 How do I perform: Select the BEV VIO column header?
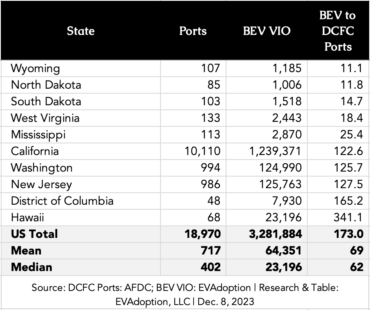tap(267, 31)
